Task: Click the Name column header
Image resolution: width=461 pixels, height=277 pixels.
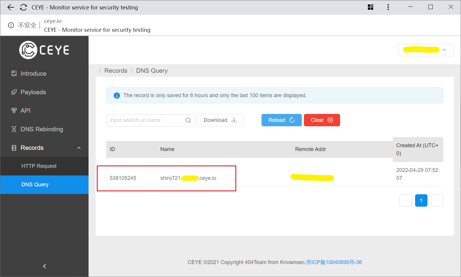Action: point(167,149)
